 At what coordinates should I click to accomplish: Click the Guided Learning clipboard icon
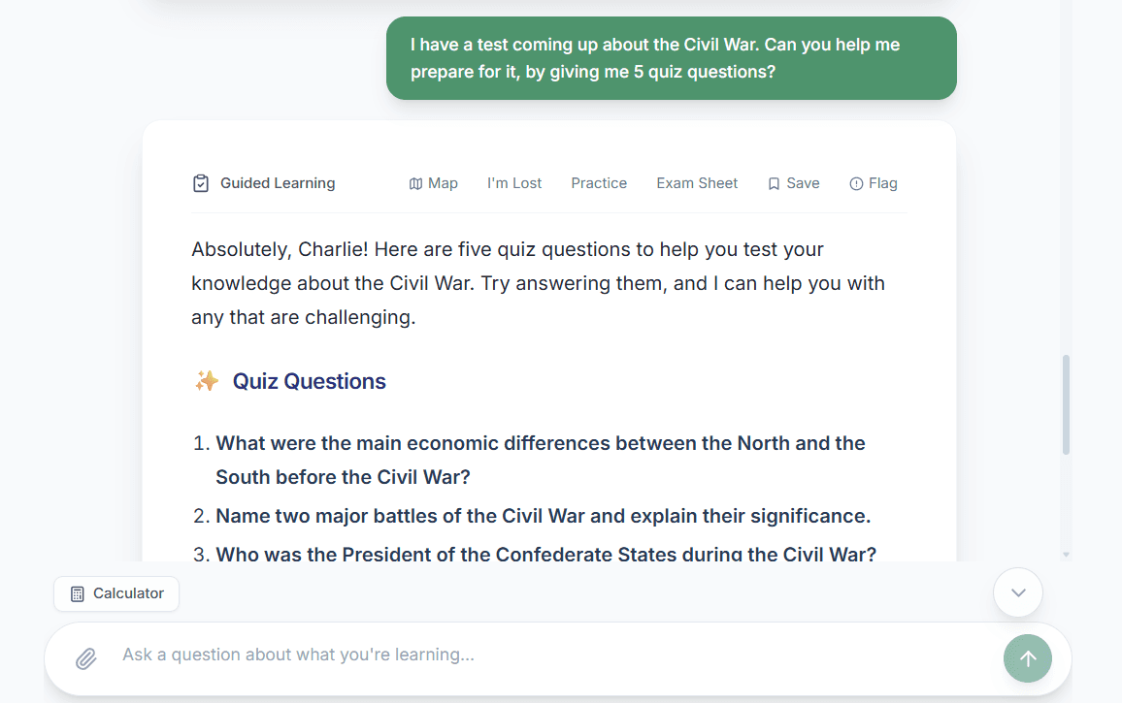point(201,183)
